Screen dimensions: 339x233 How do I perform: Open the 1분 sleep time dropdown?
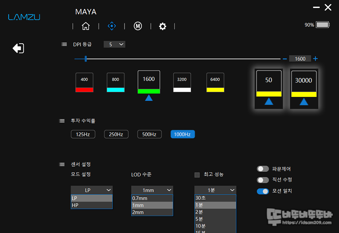pyautogui.click(x=215, y=190)
